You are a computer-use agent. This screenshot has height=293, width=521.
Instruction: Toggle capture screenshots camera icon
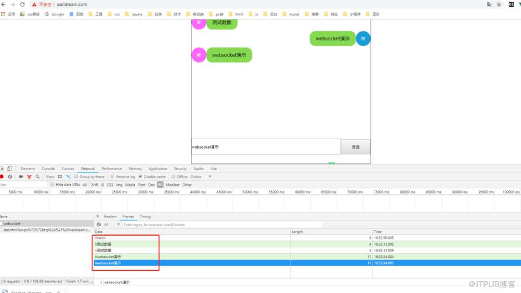pyautogui.click(x=21, y=177)
